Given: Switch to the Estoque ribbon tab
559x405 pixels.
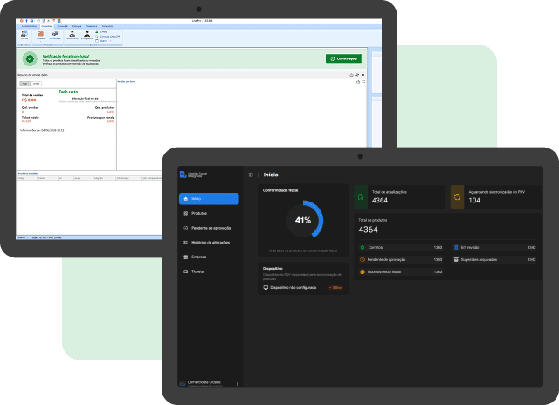Looking at the screenshot, I should coord(77,26).
